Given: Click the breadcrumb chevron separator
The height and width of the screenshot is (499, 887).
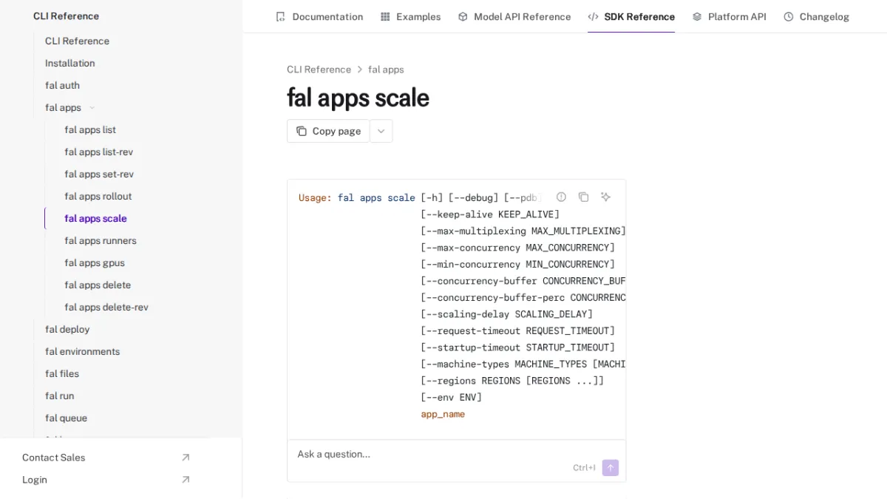Looking at the screenshot, I should coord(360,69).
